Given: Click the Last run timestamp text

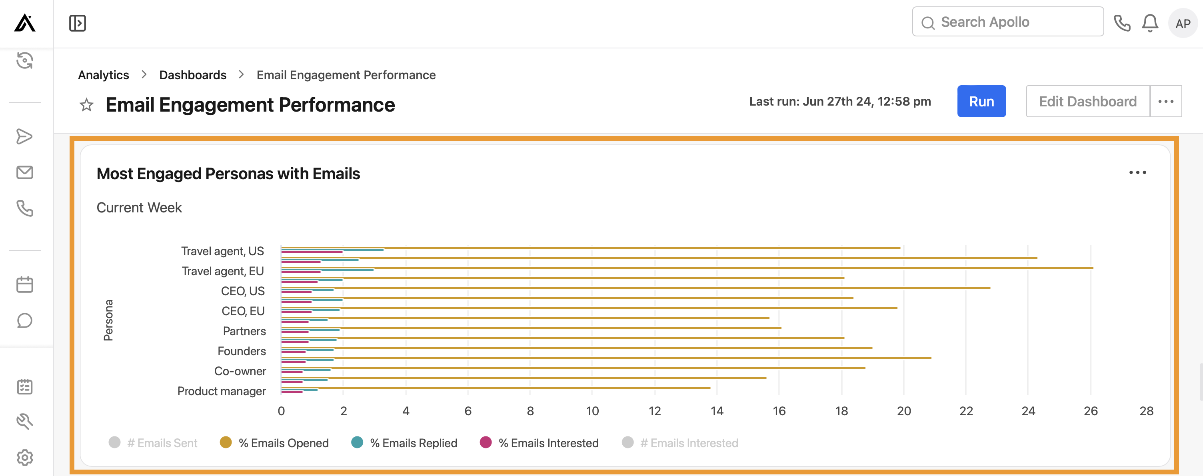Looking at the screenshot, I should [840, 101].
